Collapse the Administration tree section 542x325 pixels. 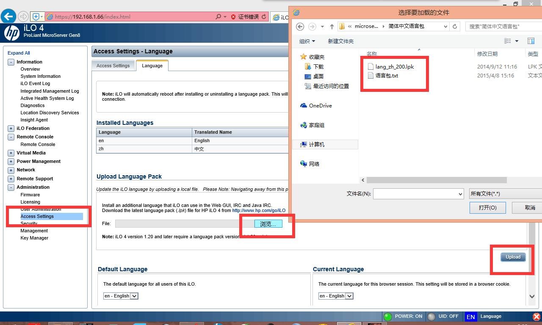(11, 187)
